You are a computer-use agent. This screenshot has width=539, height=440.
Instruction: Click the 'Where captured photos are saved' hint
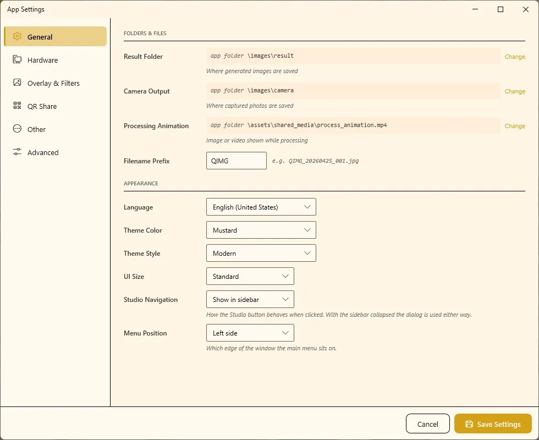click(250, 106)
